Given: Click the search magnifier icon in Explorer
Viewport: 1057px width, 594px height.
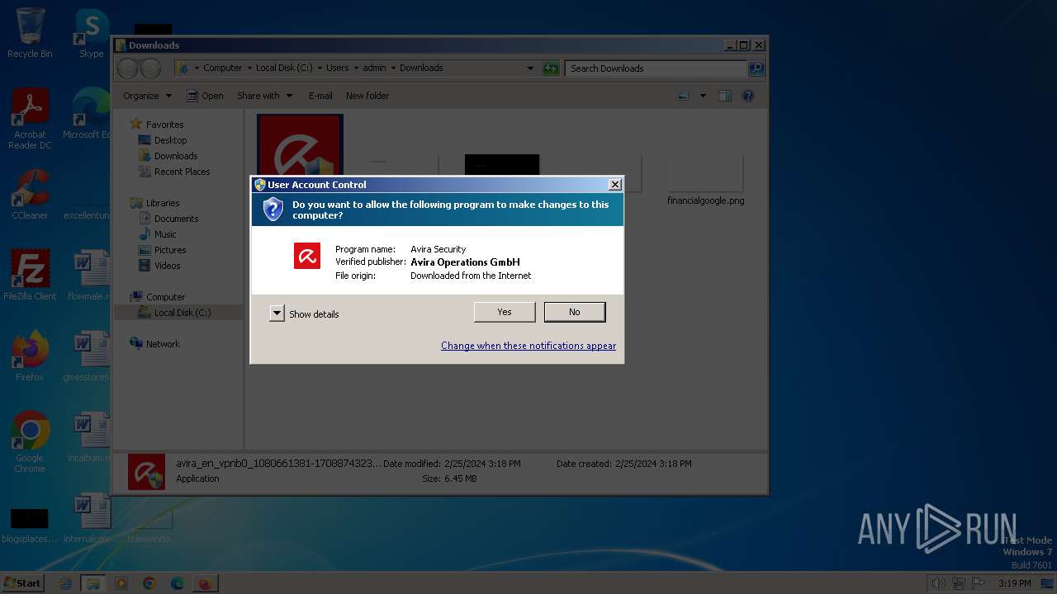Looking at the screenshot, I should pyautogui.click(x=756, y=68).
